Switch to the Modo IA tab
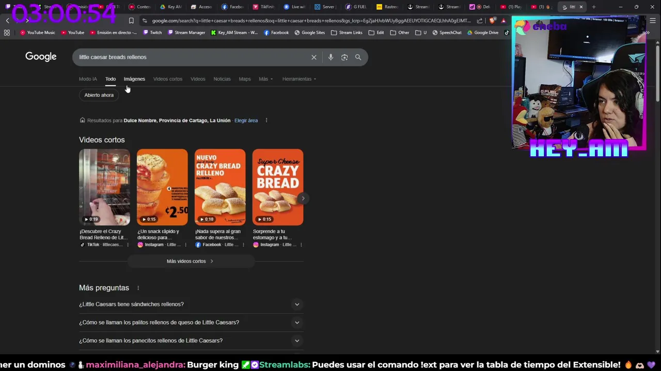Image resolution: width=661 pixels, height=371 pixels. coord(88,79)
